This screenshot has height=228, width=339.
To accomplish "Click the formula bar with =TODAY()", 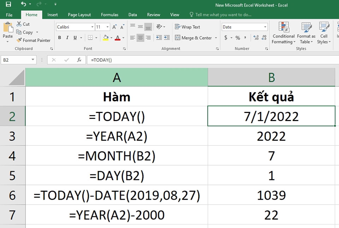I will (x=213, y=60).
